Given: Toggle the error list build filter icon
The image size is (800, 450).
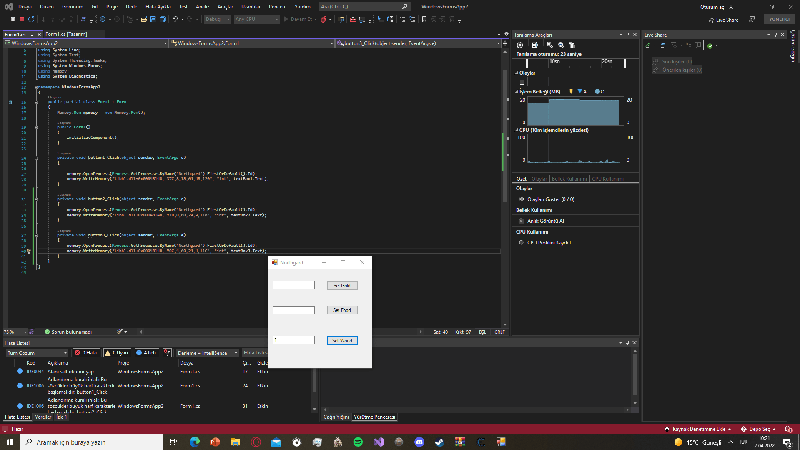Looking at the screenshot, I should [167, 353].
